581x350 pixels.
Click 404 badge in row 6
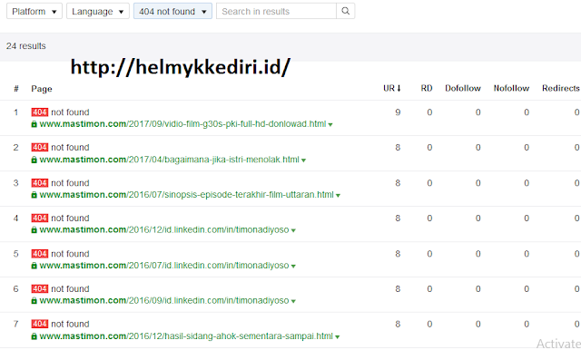coord(40,288)
